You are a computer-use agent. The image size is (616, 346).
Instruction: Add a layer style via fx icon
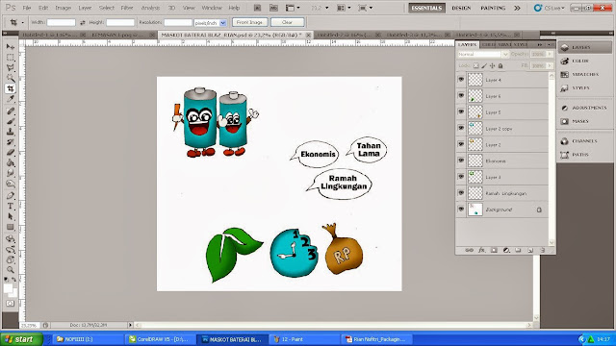coord(481,250)
